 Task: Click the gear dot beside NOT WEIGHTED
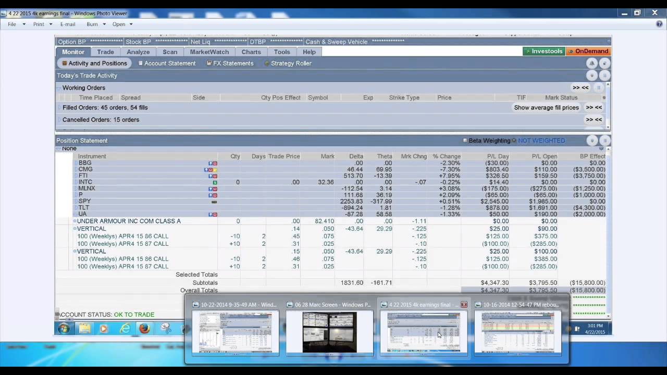(x=514, y=141)
